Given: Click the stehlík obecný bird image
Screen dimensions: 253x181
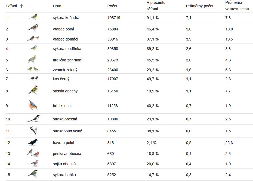Looking at the screenshot, I should (33, 90).
